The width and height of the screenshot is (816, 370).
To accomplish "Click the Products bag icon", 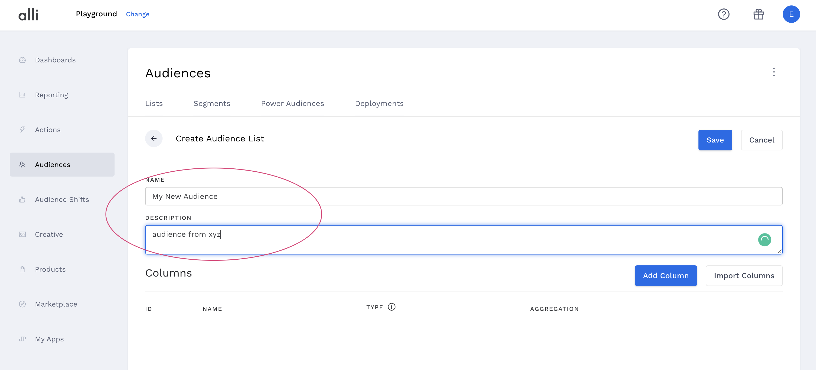I will click(22, 269).
